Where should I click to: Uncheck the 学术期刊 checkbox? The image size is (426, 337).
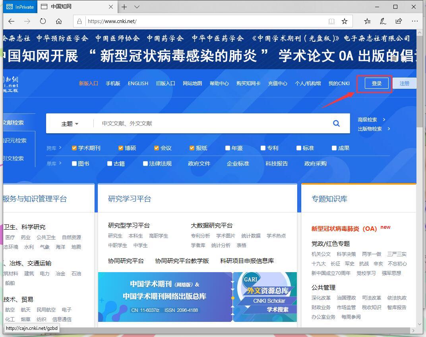pyautogui.click(x=74, y=148)
